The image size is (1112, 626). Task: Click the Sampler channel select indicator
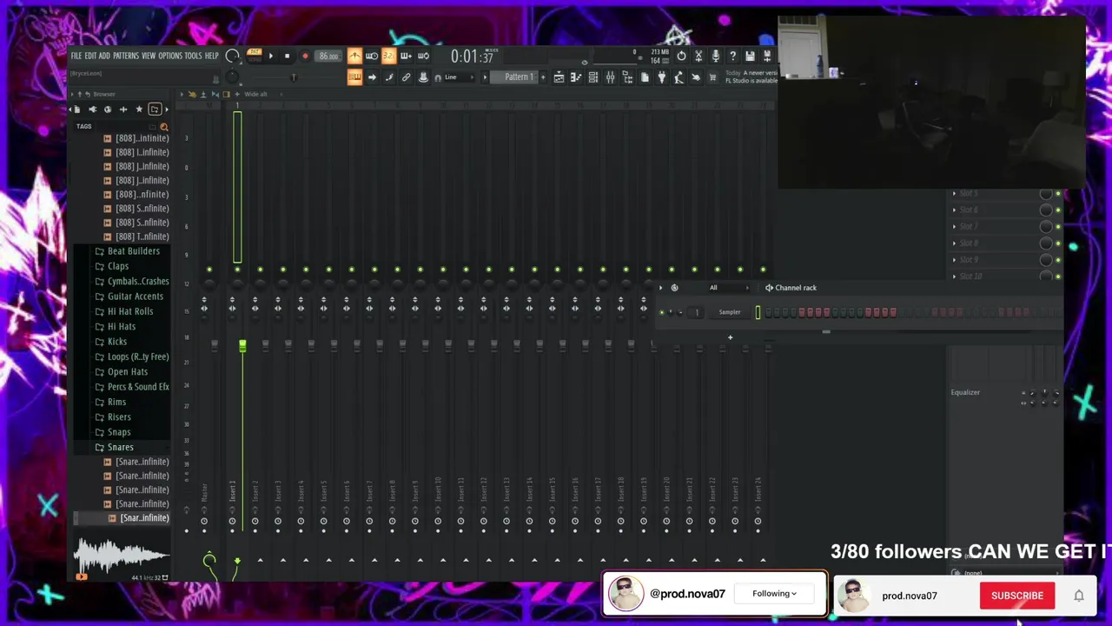point(758,312)
